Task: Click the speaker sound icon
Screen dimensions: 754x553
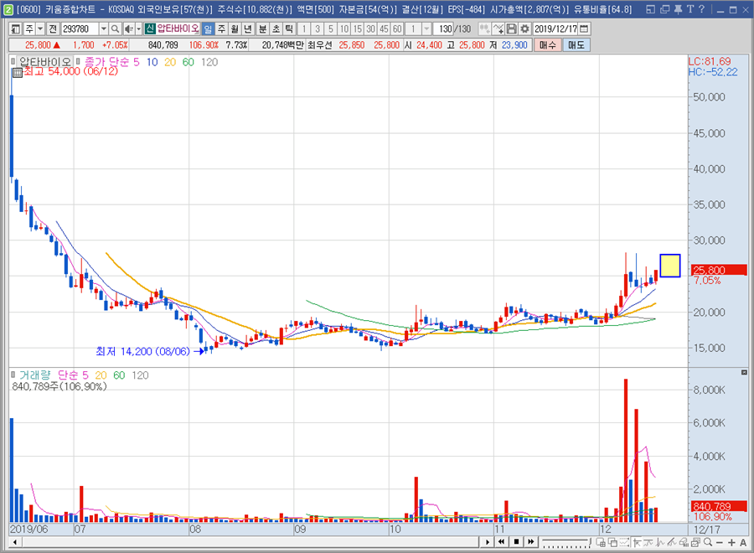Action: (128, 28)
